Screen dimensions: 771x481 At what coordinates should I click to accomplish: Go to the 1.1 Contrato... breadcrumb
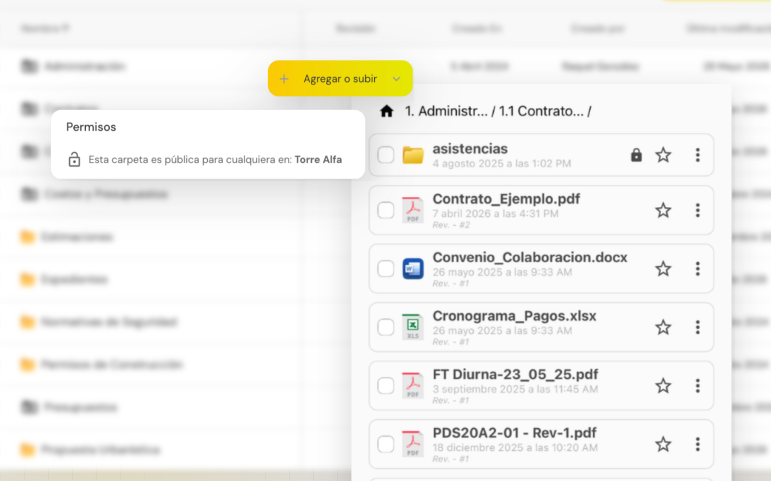point(541,111)
